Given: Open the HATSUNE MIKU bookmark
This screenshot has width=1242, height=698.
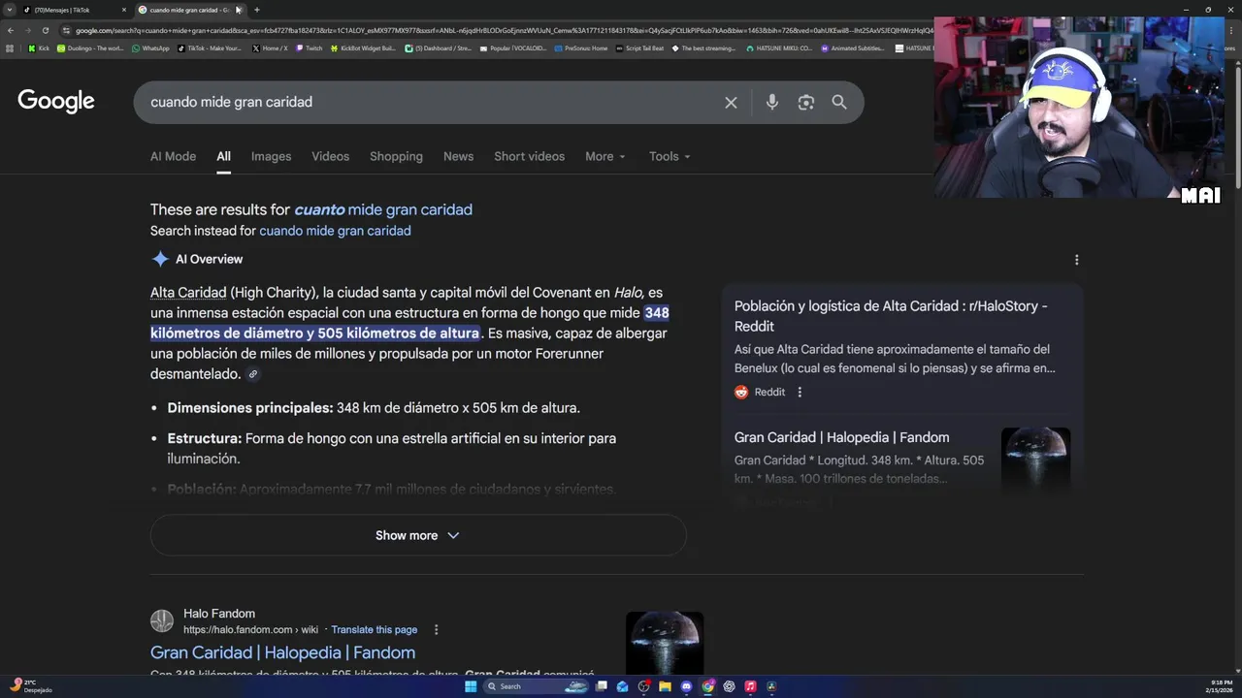Looking at the screenshot, I should (779, 48).
